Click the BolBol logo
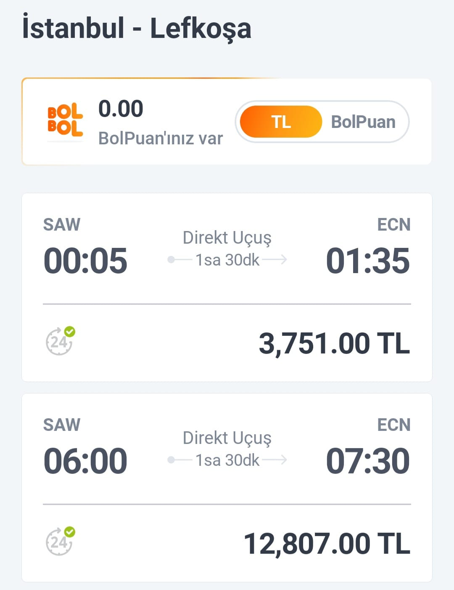454x590 pixels. tap(65, 120)
